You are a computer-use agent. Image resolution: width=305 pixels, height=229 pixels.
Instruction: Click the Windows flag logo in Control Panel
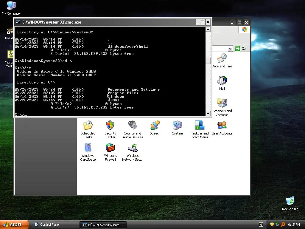[245, 30]
